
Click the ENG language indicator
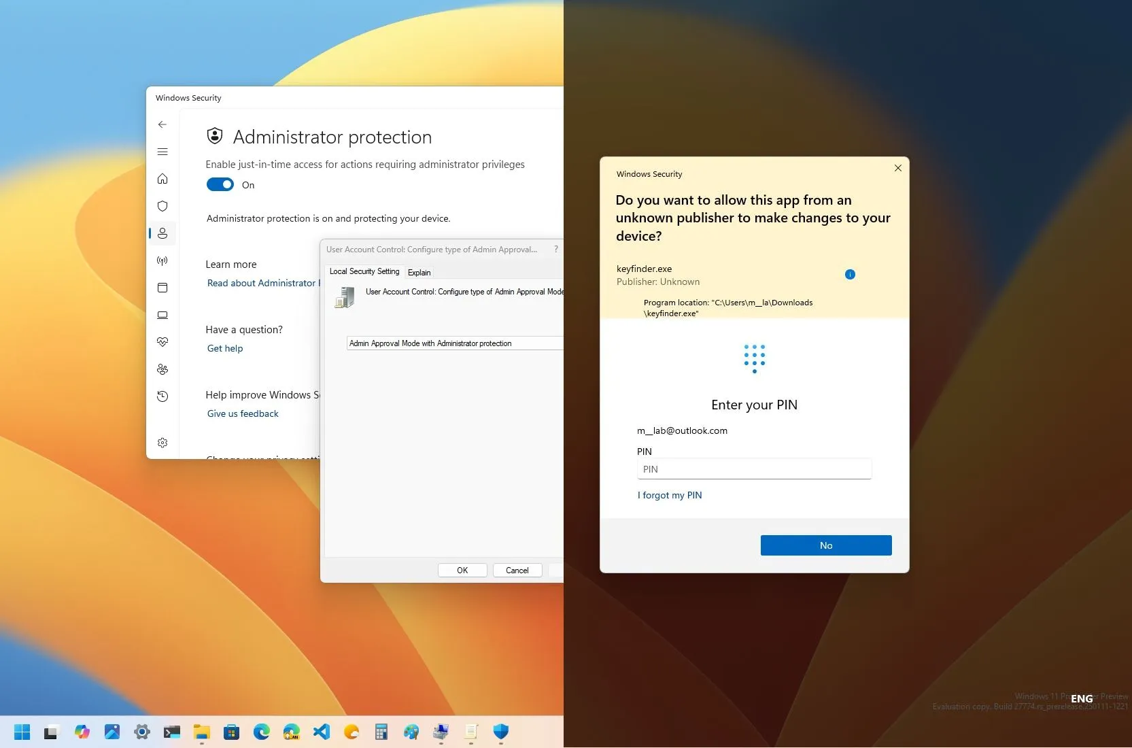pos(1082,698)
